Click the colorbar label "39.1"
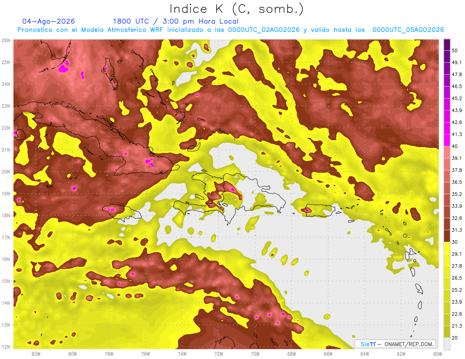465x359 pixels. coord(456,158)
